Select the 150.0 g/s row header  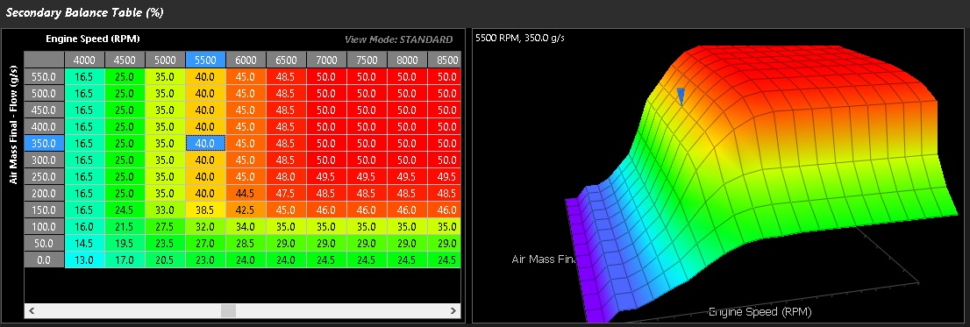pos(44,210)
